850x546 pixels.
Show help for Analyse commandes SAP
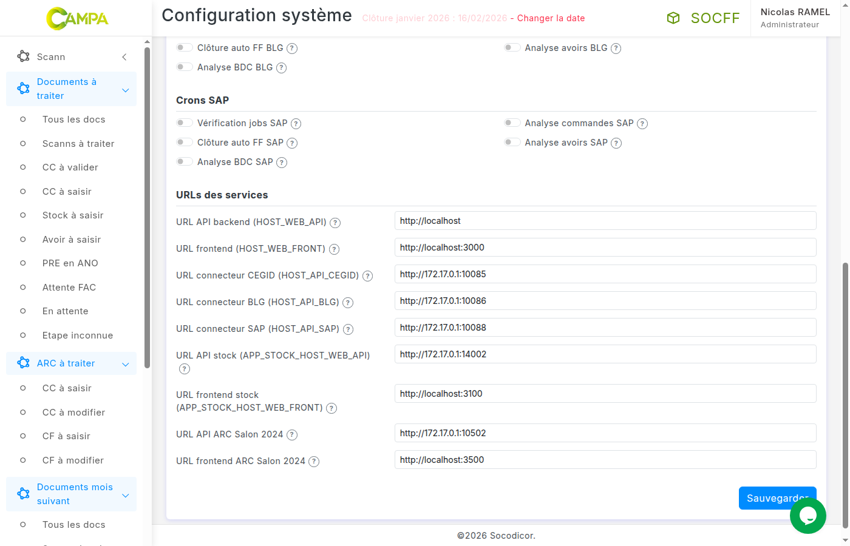pos(642,124)
